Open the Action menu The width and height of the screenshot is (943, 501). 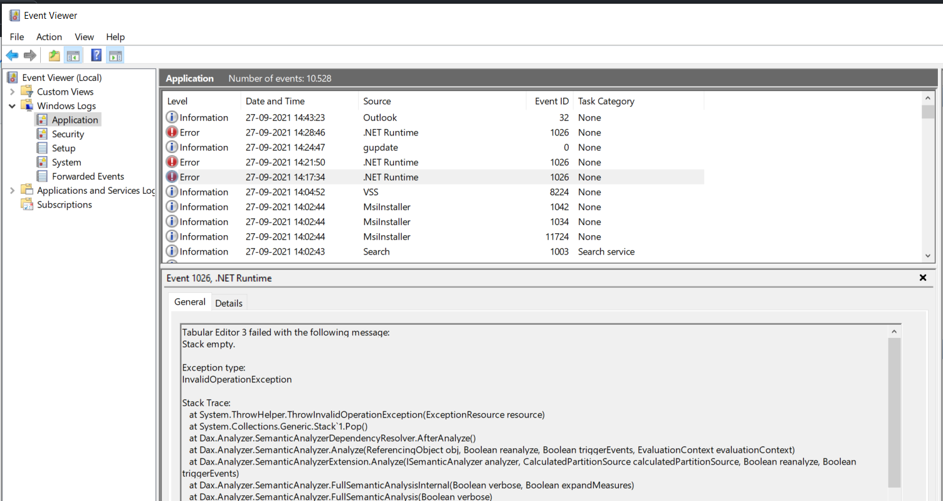point(49,37)
